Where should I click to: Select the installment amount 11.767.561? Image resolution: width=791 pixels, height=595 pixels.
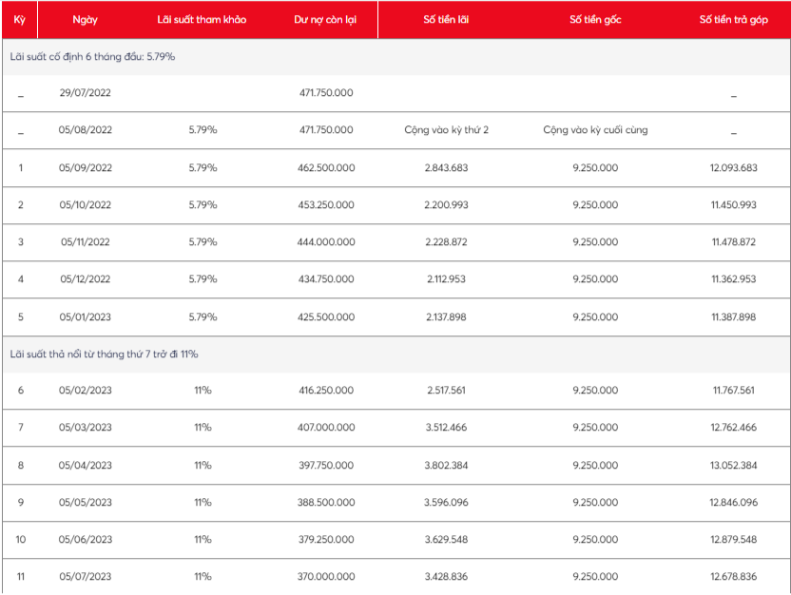click(733, 391)
